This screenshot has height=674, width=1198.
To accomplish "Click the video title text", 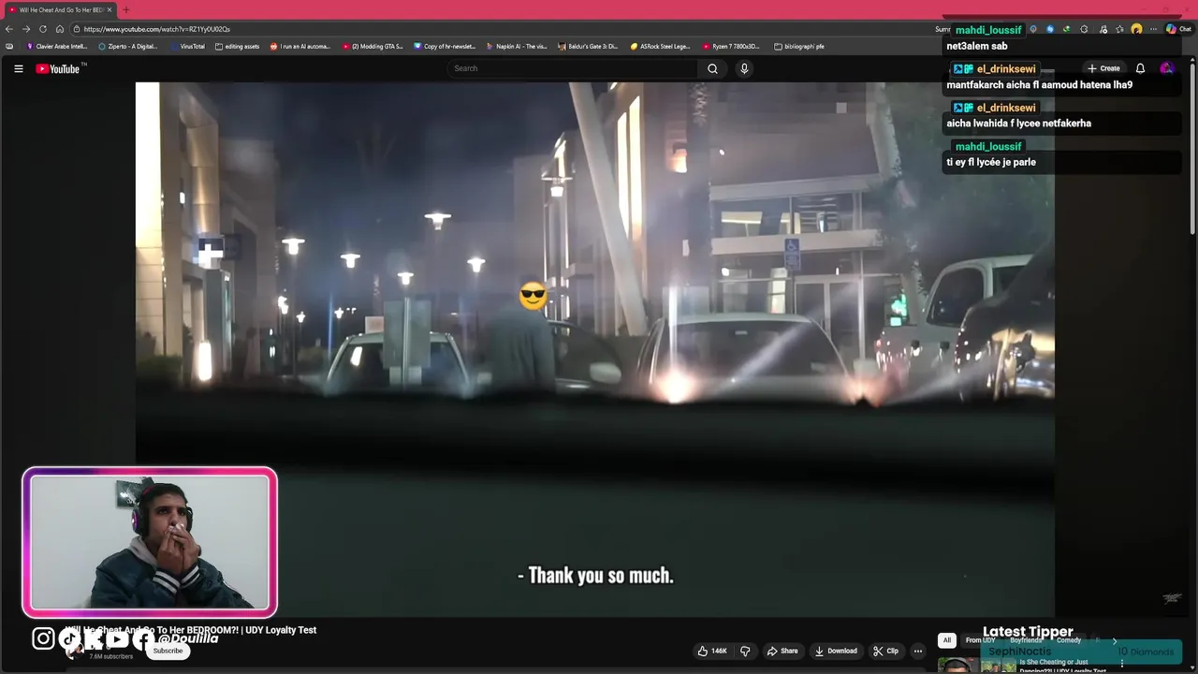I will pos(191,630).
